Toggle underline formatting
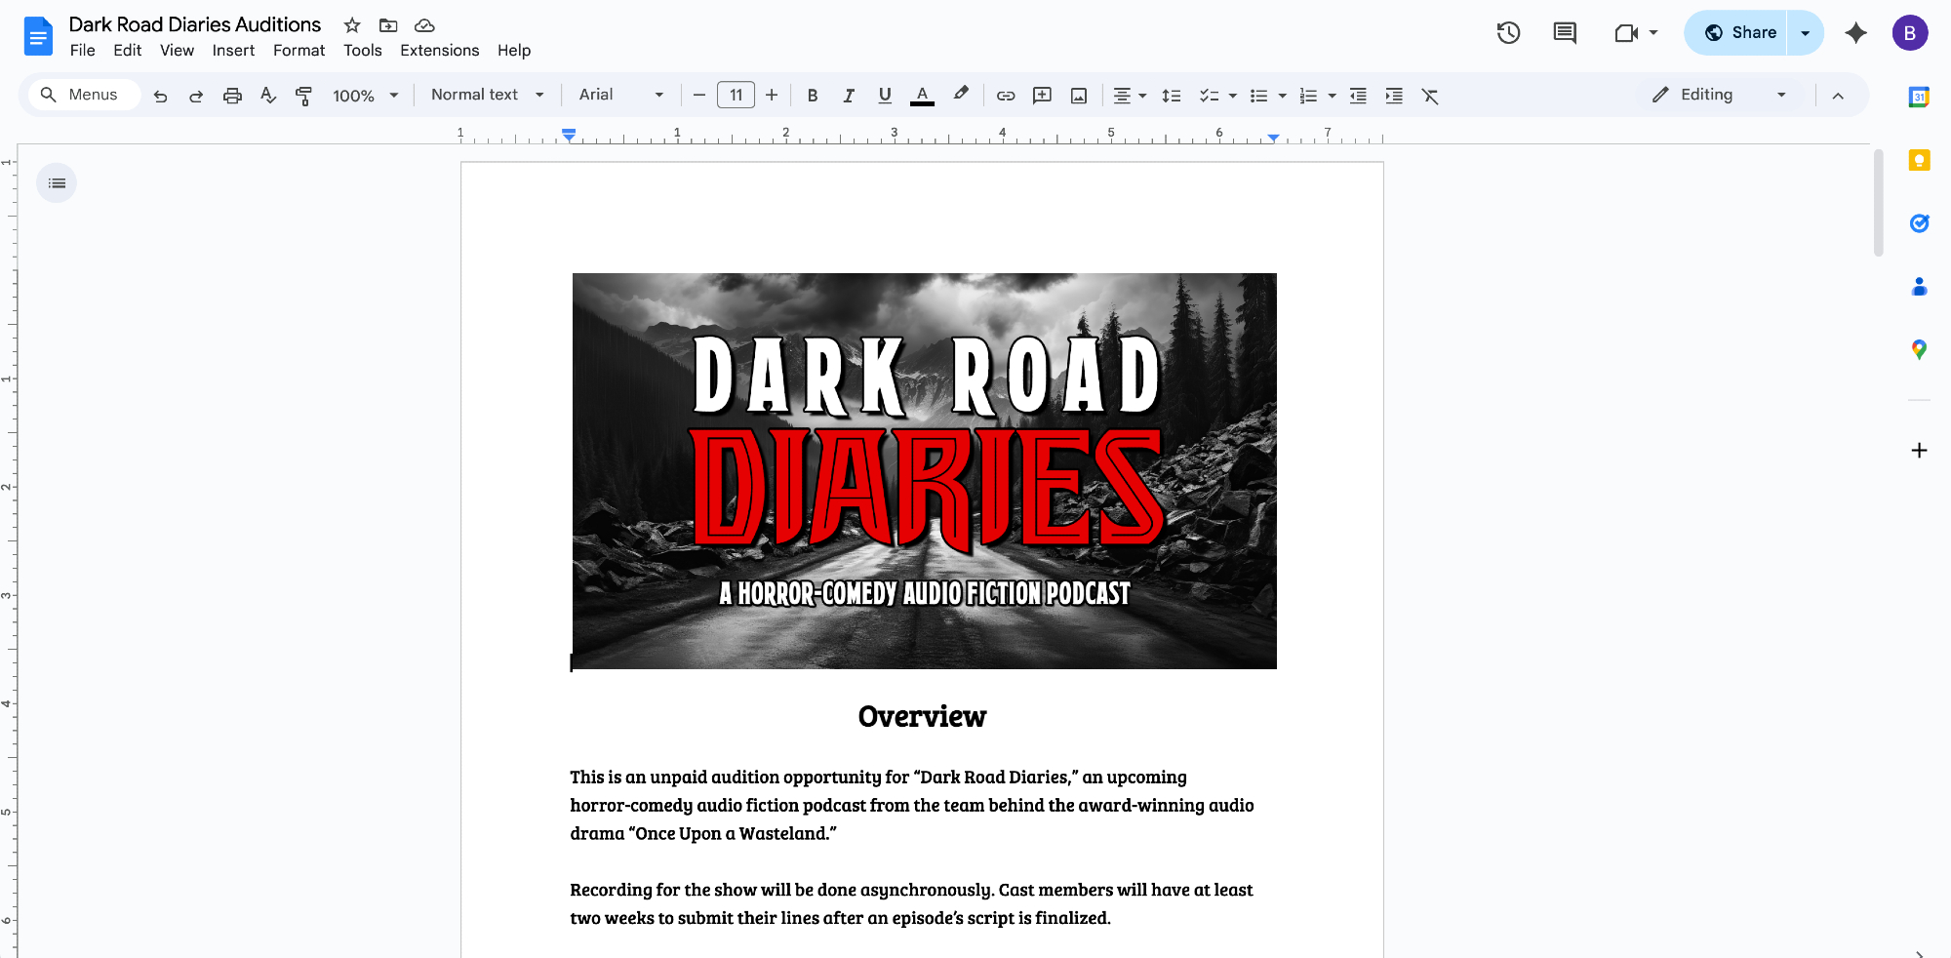 coord(885,96)
